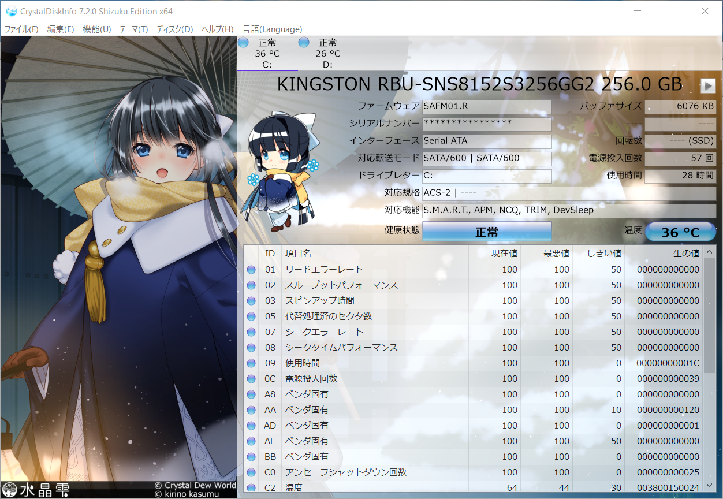Click the 正常 health status button
The image size is (723, 499).
[487, 232]
